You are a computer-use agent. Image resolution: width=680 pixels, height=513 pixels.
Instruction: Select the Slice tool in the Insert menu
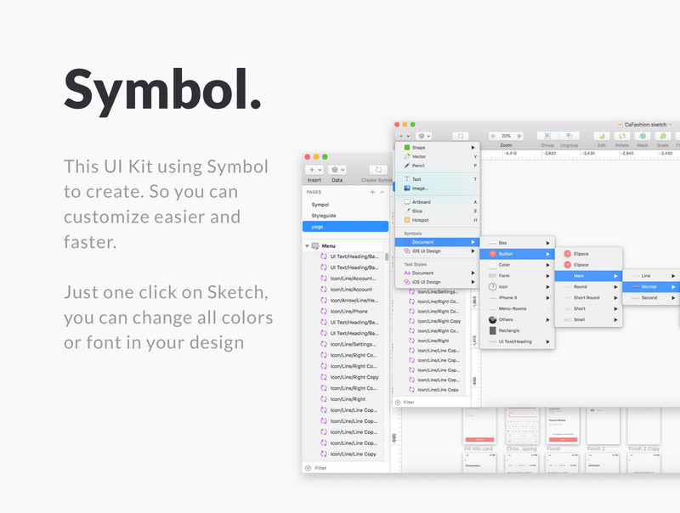[x=437, y=211]
